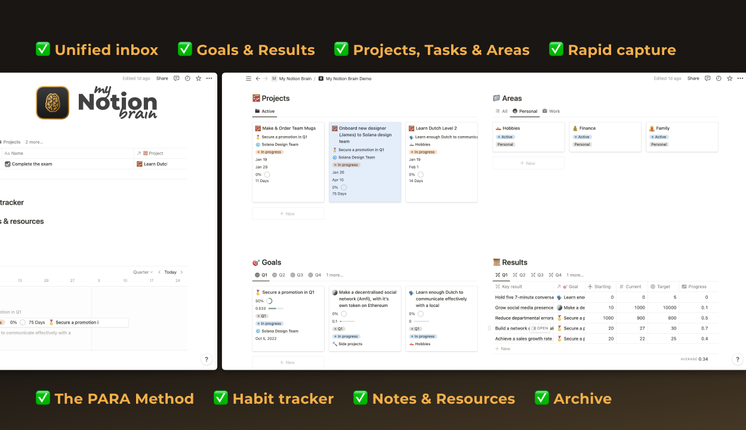Click the Target column header in Results
The image size is (746, 430).
663,287
